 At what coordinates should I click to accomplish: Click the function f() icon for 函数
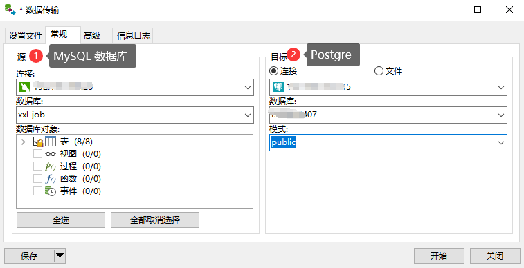[x=51, y=179]
